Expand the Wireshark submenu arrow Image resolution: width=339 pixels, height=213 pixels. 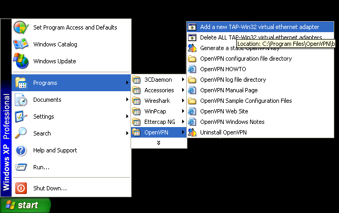pyautogui.click(x=183, y=101)
